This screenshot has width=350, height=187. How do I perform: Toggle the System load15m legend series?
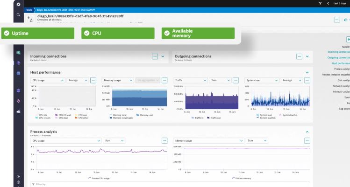(x=266, y=118)
